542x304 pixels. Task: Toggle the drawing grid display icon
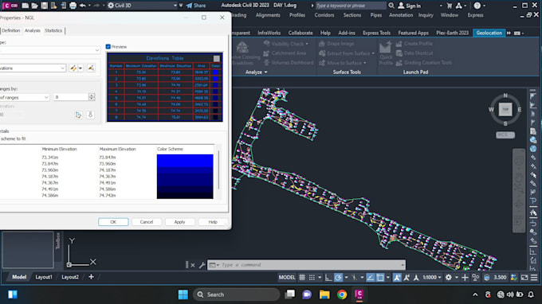click(x=302, y=278)
